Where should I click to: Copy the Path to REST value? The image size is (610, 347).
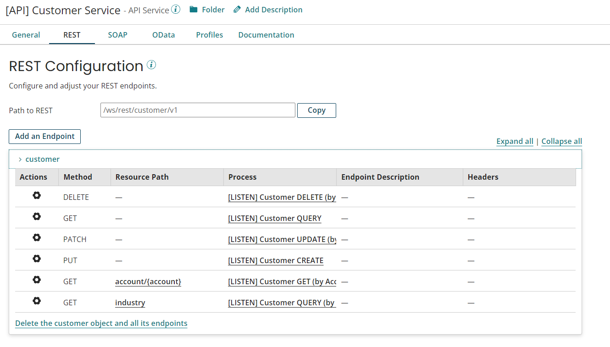[316, 110]
